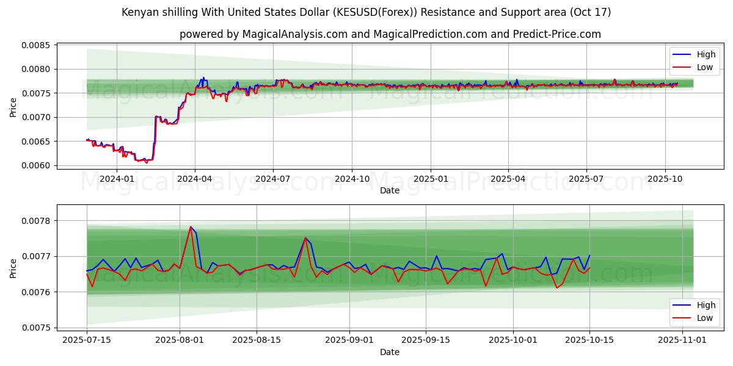Click the 0.0060 label on top y-axis
This screenshot has width=733, height=366.
(37, 165)
